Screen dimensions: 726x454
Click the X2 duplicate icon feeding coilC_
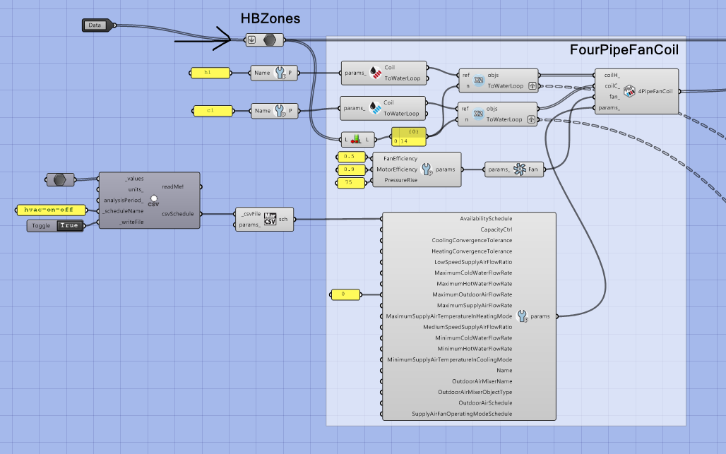478,114
